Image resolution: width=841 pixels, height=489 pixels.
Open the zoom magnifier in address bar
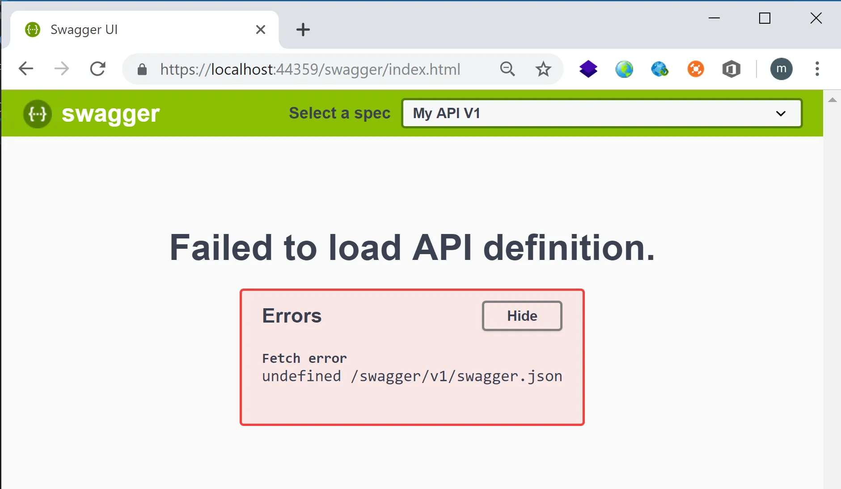coord(507,69)
